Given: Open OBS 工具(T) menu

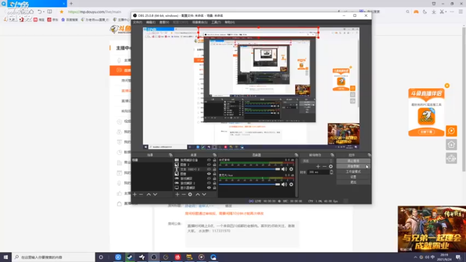Looking at the screenshot, I should [216, 22].
